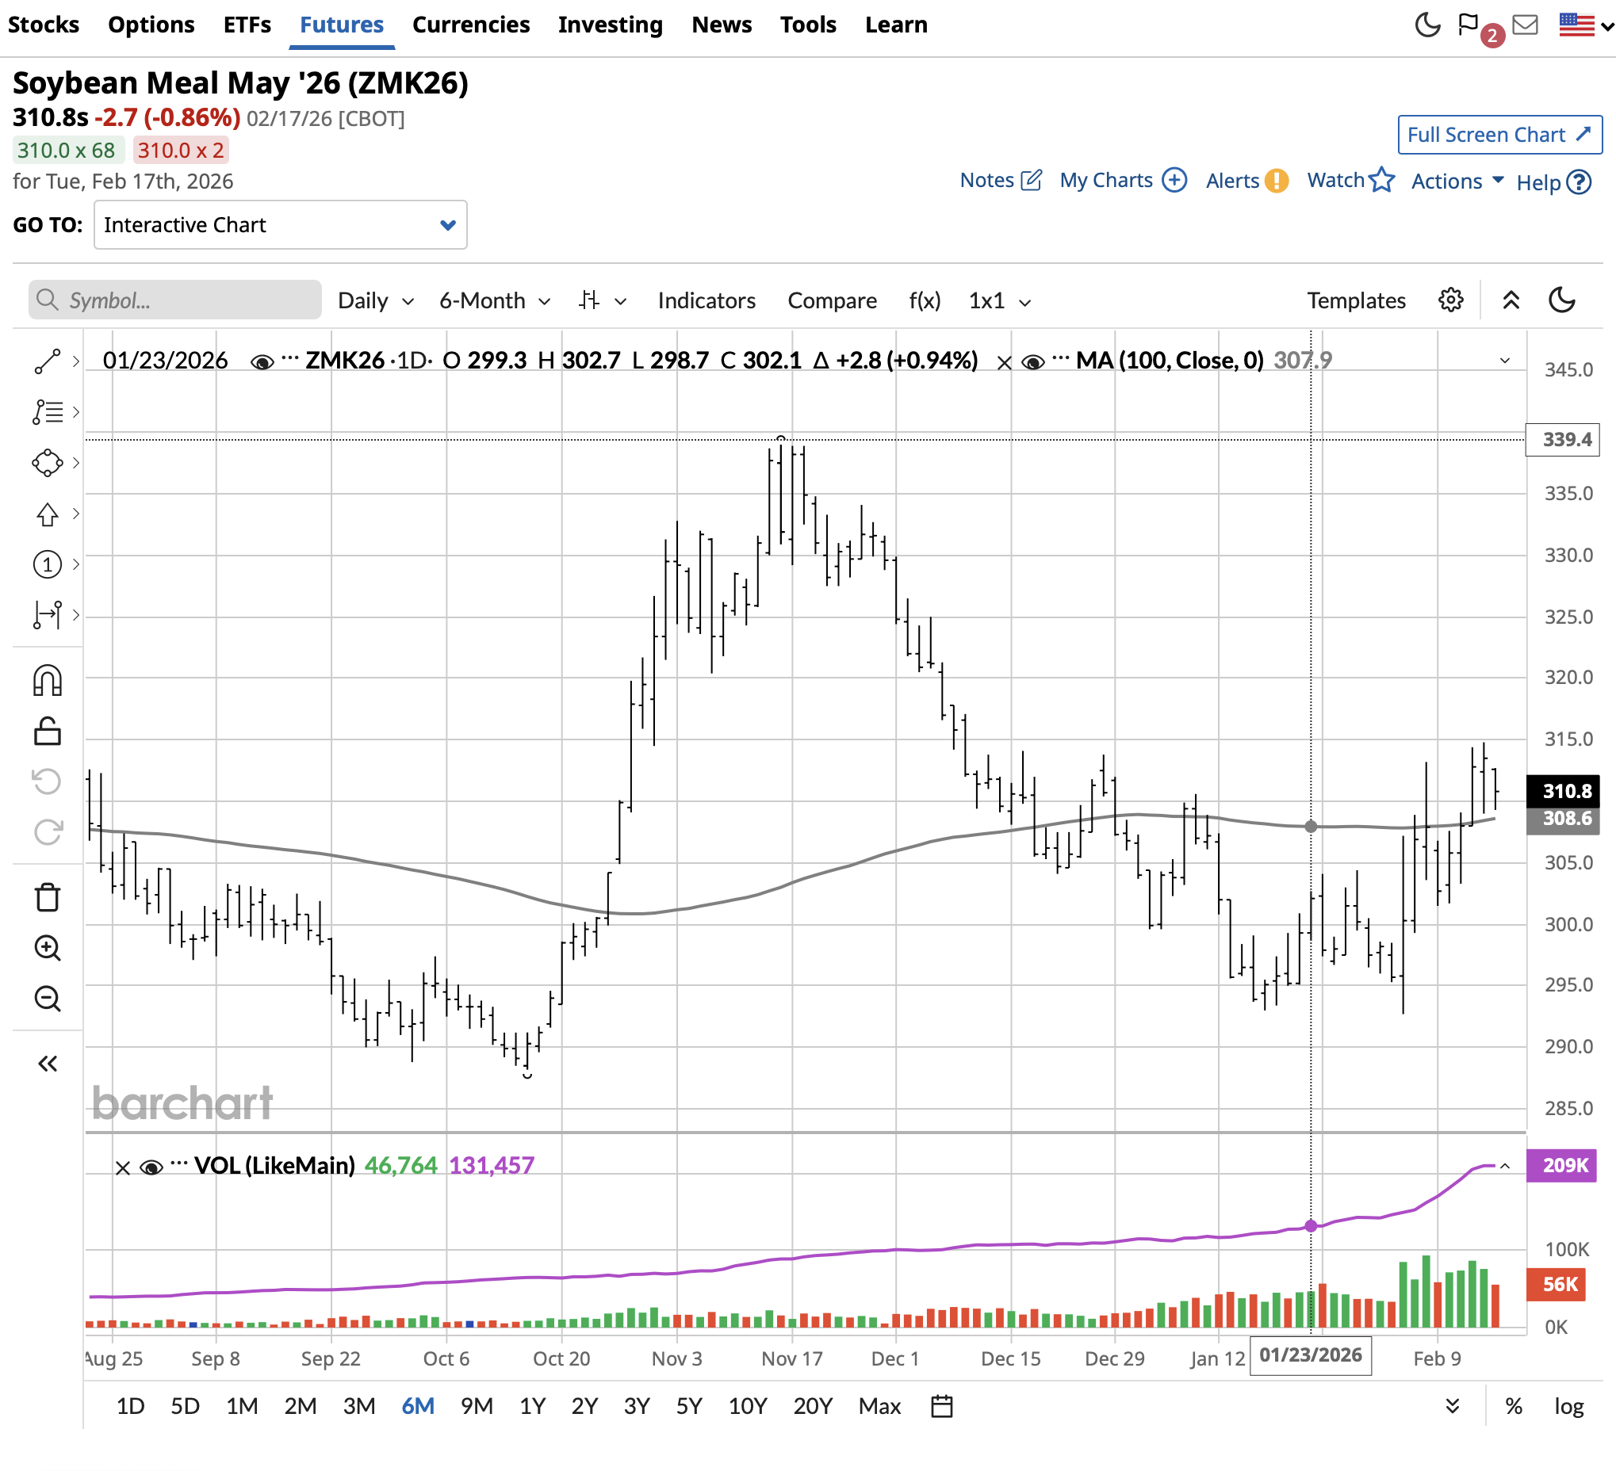The height and width of the screenshot is (1471, 1616).
Task: Open the Indicators button
Action: point(707,301)
